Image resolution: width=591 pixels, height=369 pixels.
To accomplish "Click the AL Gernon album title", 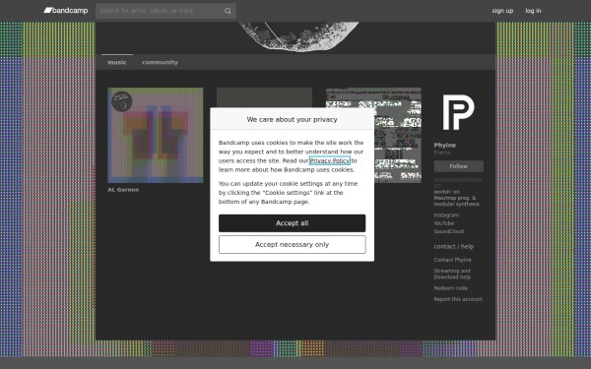I will point(123,190).
